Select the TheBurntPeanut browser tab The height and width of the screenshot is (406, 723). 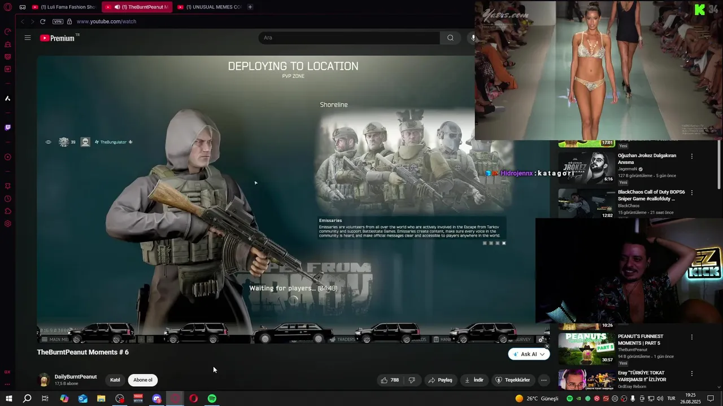pos(137,7)
